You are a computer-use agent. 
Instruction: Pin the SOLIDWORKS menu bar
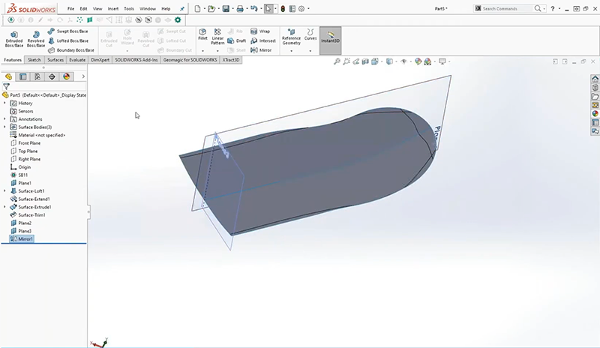(x=182, y=9)
